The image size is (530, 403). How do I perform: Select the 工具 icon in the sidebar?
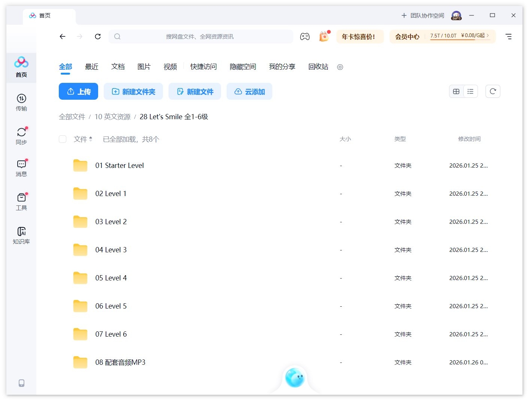coord(21,201)
